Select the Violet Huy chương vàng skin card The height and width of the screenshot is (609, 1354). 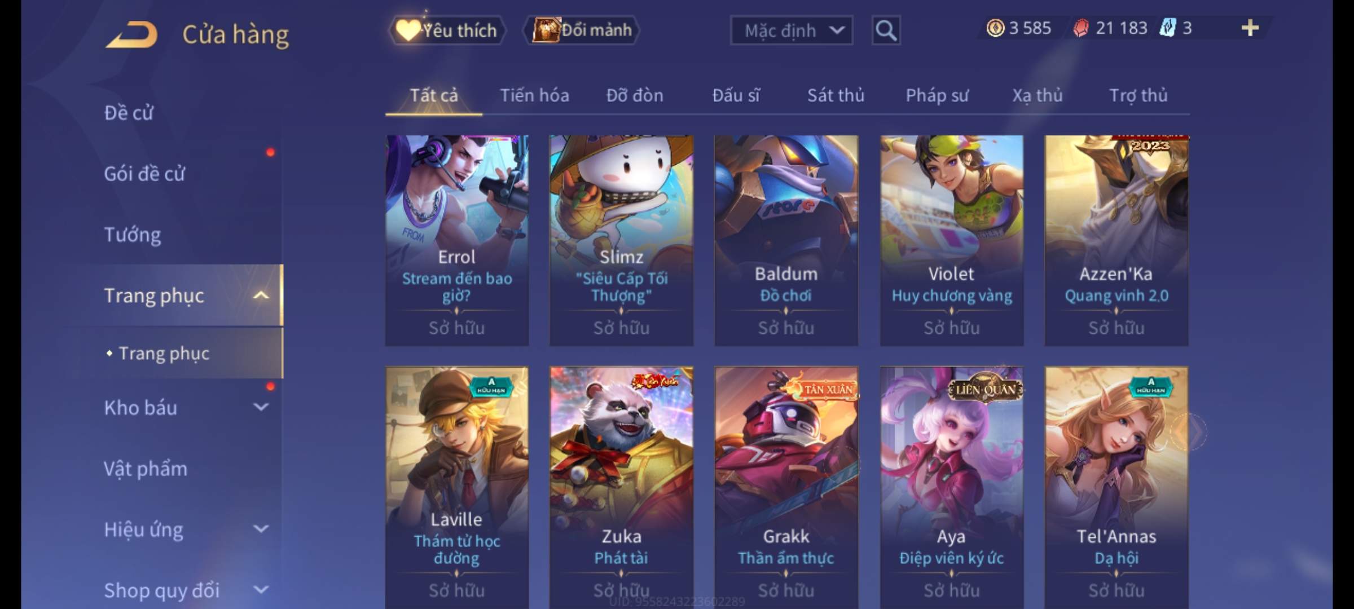click(x=952, y=240)
